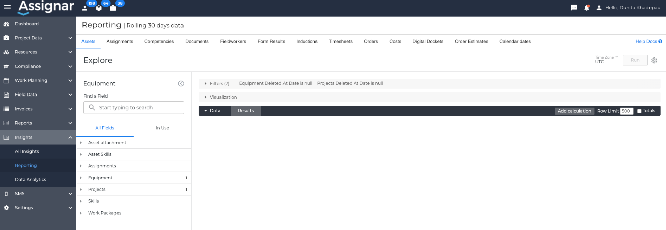
Task: Expand the Compliance menu chevron
Action: pos(70,66)
